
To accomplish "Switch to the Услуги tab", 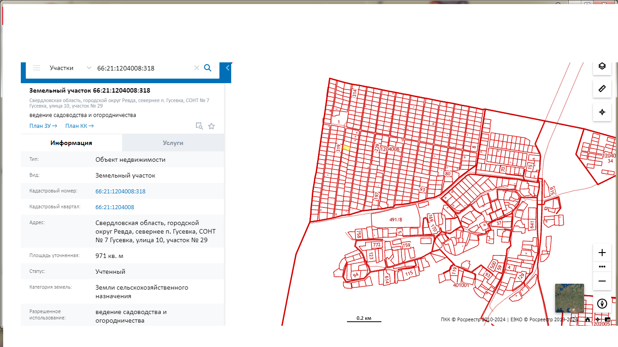I will click(x=173, y=143).
